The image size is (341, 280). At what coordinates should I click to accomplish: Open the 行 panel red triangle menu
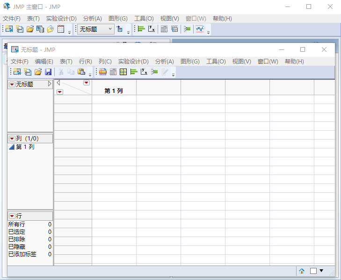tap(12, 216)
